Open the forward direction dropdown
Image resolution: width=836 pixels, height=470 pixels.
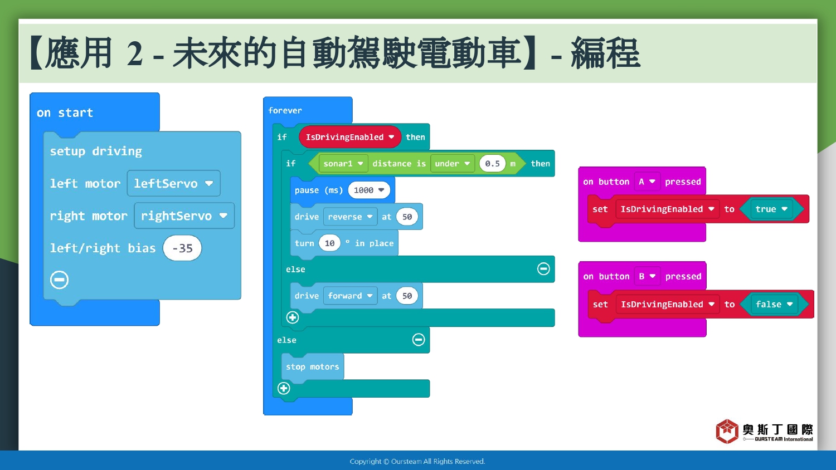coord(351,296)
